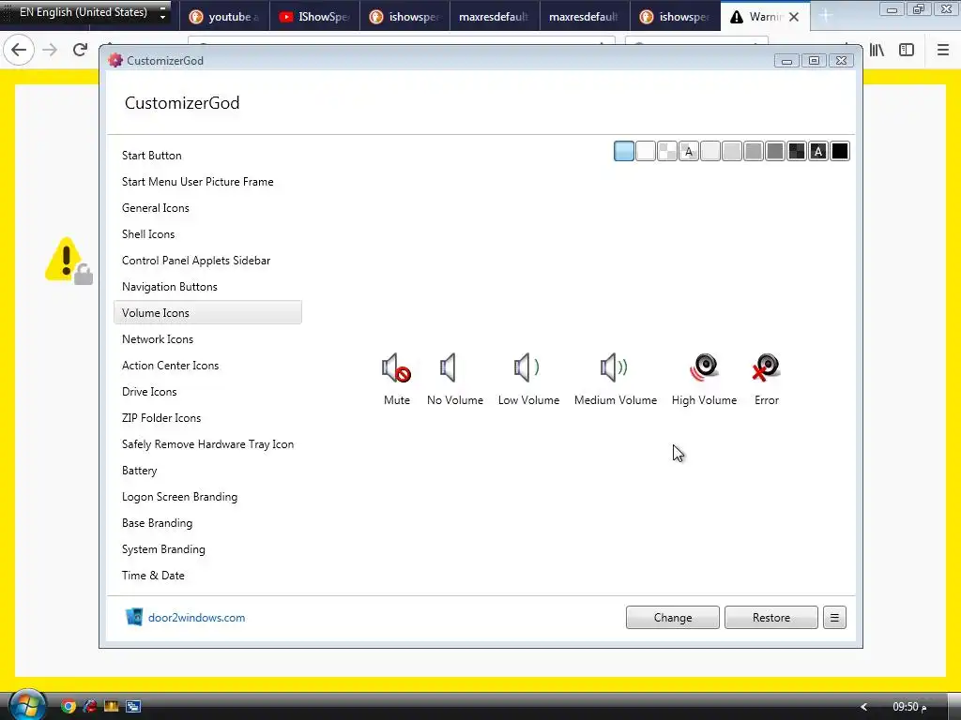The width and height of the screenshot is (961, 720).
Task: Open the browser library icon
Action: click(x=877, y=51)
